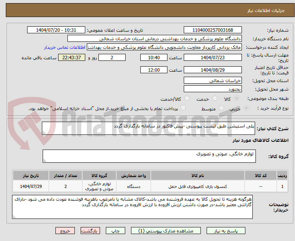Viewport: 295px width, 241px height.
Task: Click the تعداد / مقدار column header
Action: coord(66,176)
